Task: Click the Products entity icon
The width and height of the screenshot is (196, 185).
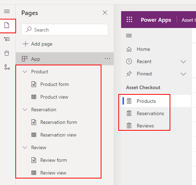Action: tap(129, 101)
